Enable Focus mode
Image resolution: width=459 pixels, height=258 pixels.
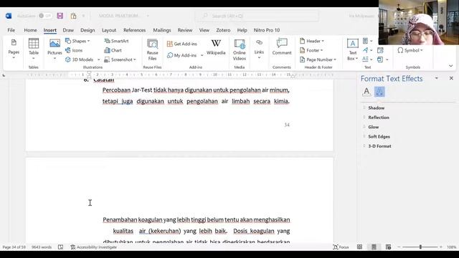(341, 247)
